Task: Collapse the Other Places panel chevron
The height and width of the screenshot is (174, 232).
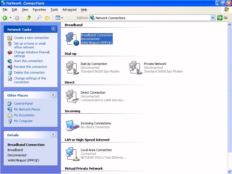Action: (53, 95)
